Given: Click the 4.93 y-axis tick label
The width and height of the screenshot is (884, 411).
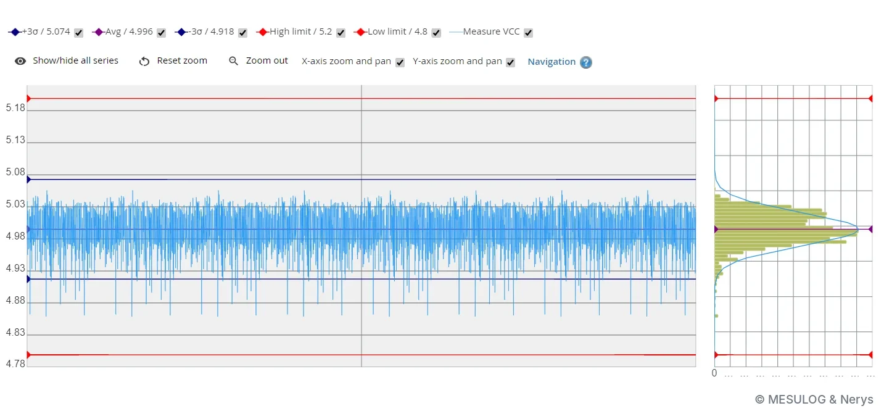Looking at the screenshot, I should click(x=15, y=268).
